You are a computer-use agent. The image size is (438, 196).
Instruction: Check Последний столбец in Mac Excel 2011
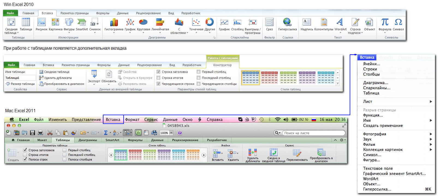64,155
